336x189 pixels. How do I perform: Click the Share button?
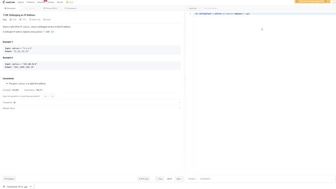(47, 19)
